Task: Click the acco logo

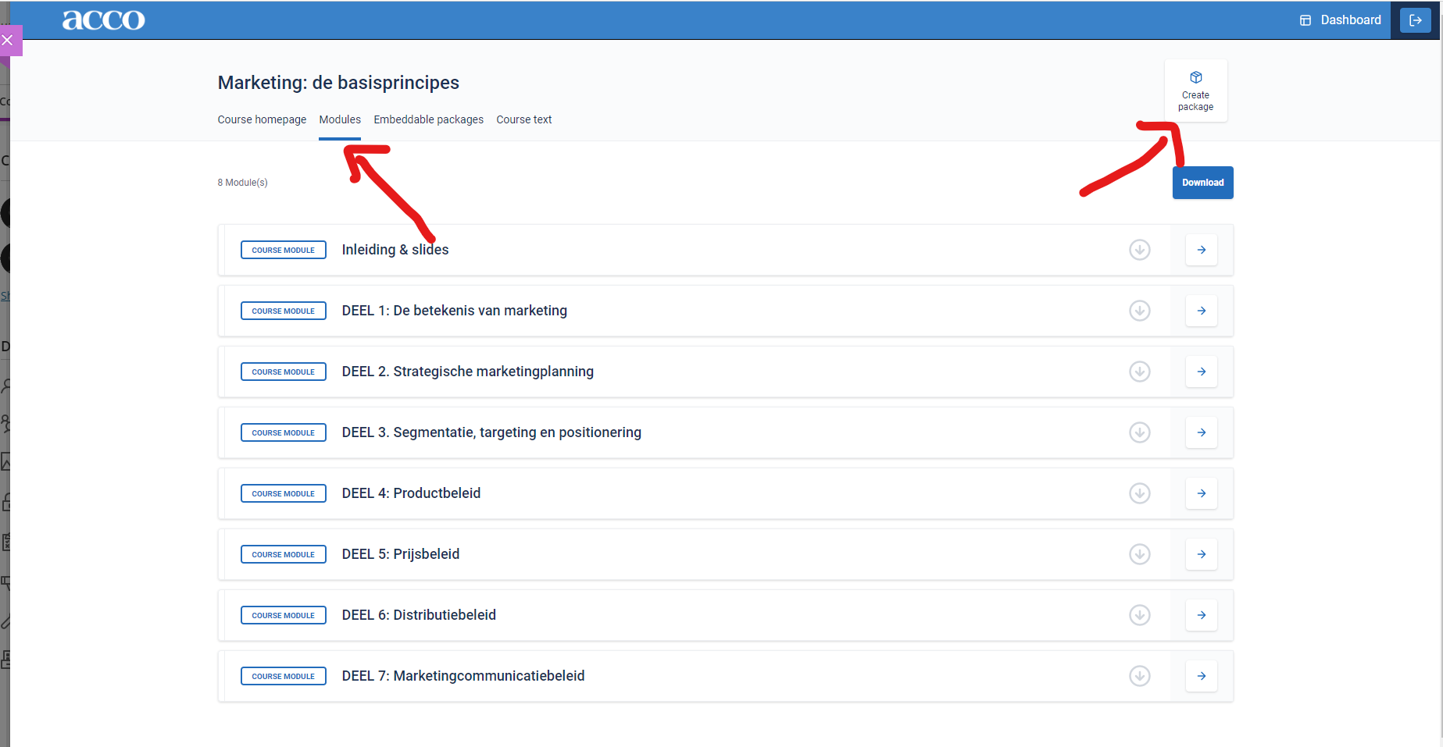Action: point(103,20)
